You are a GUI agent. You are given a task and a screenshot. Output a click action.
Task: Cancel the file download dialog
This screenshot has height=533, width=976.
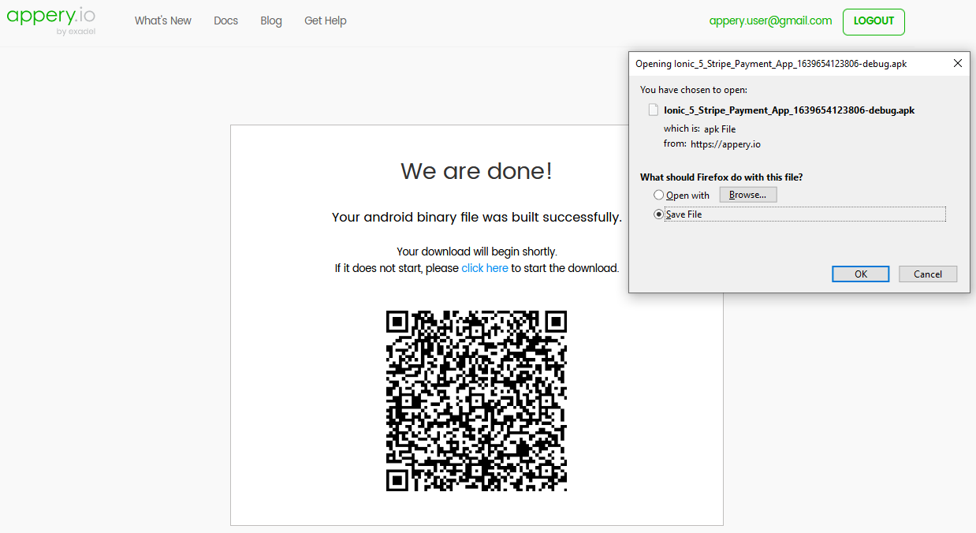click(928, 274)
